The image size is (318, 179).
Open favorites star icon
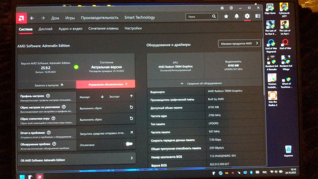(x=226, y=16)
